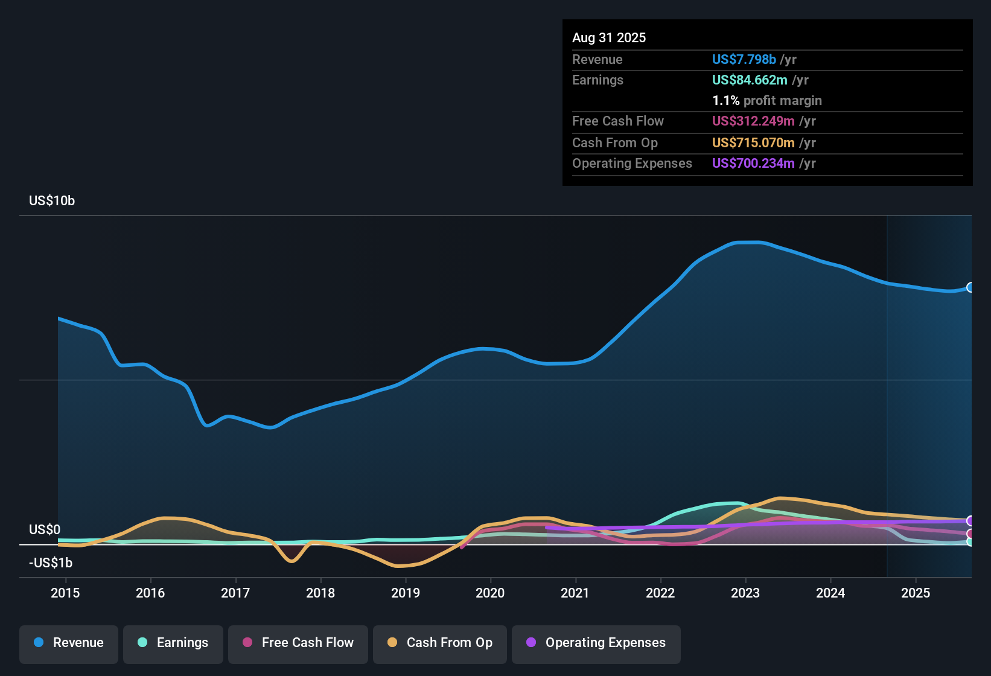Toggle the Operating Expenses series visibility
991x676 pixels.
(596, 643)
